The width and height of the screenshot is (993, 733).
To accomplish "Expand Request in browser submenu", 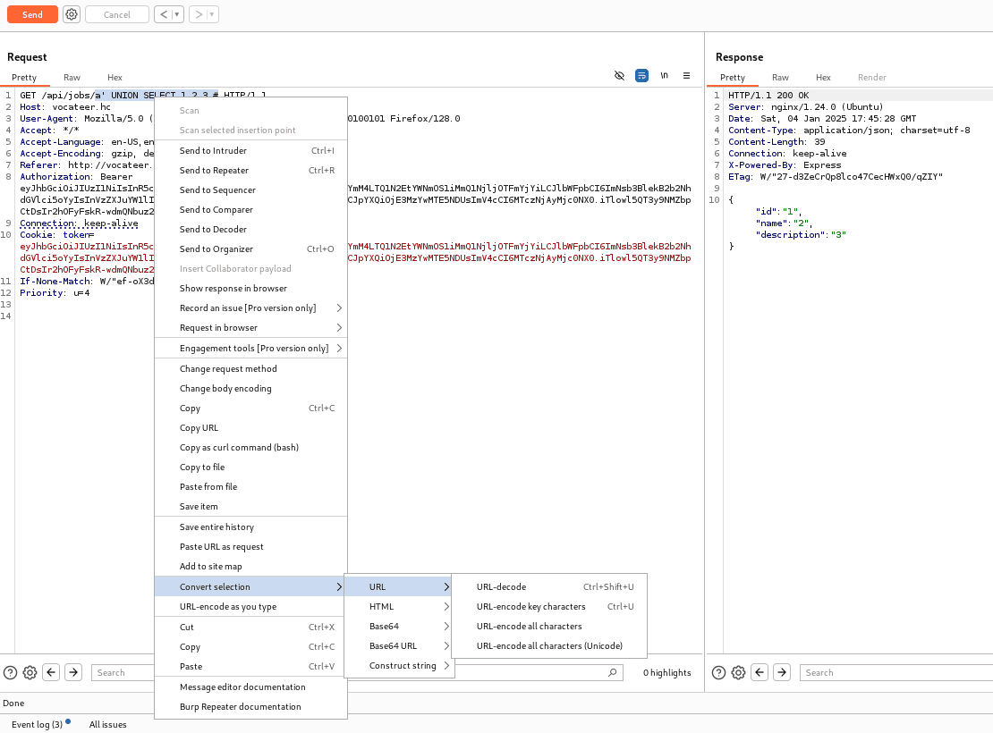I will (250, 327).
